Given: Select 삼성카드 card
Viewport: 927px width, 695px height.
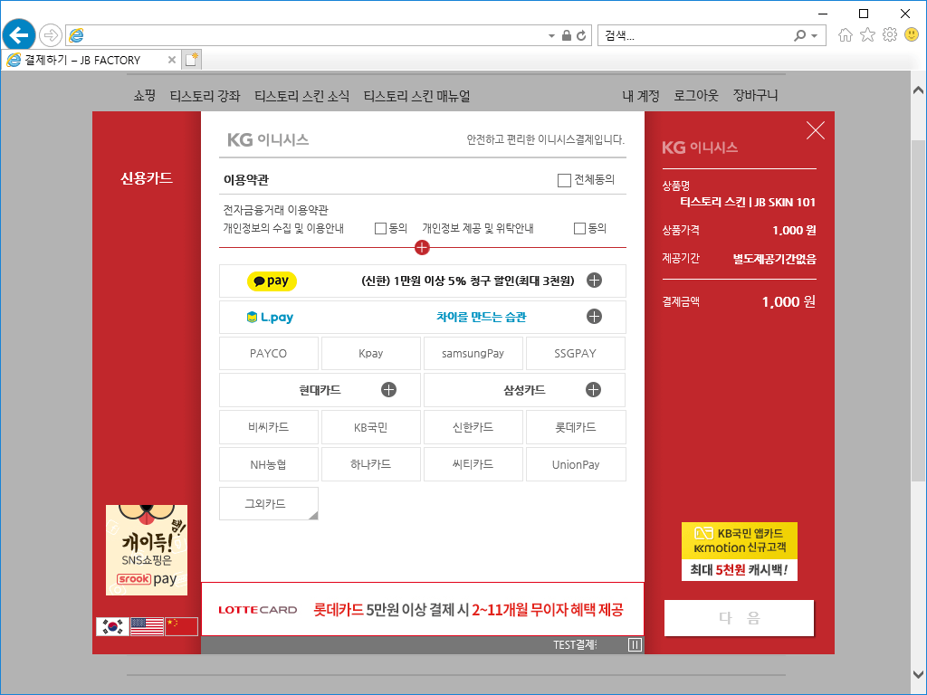Looking at the screenshot, I should (524, 390).
